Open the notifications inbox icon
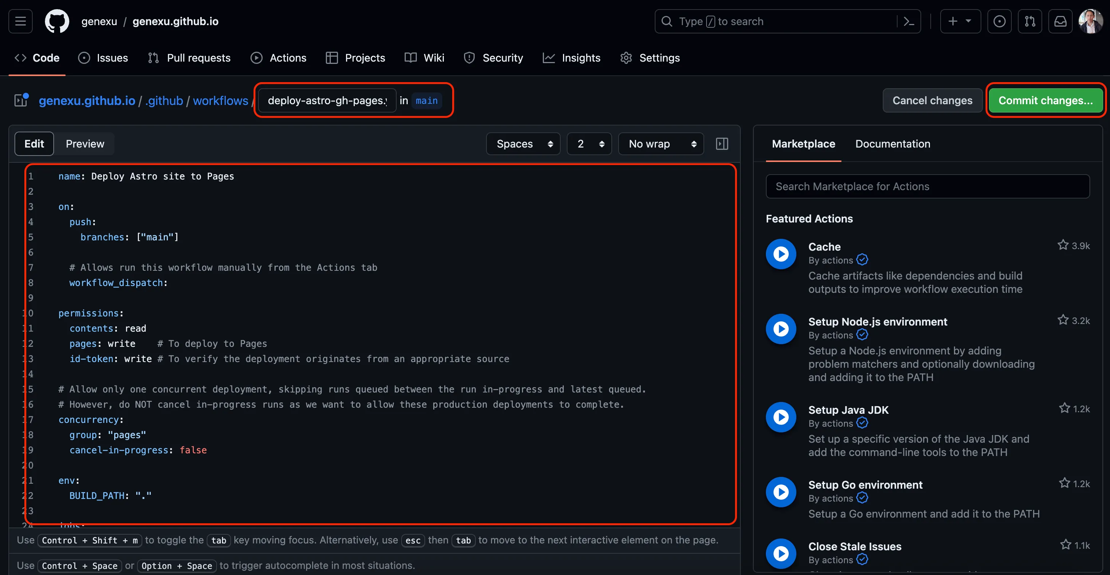1110x575 pixels. 1060,21
